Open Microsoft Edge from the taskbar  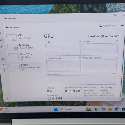[x=117, y=109]
